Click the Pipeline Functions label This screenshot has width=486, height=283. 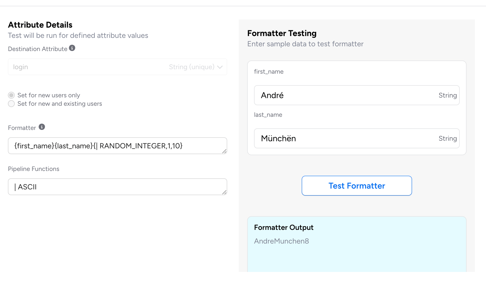pos(34,169)
